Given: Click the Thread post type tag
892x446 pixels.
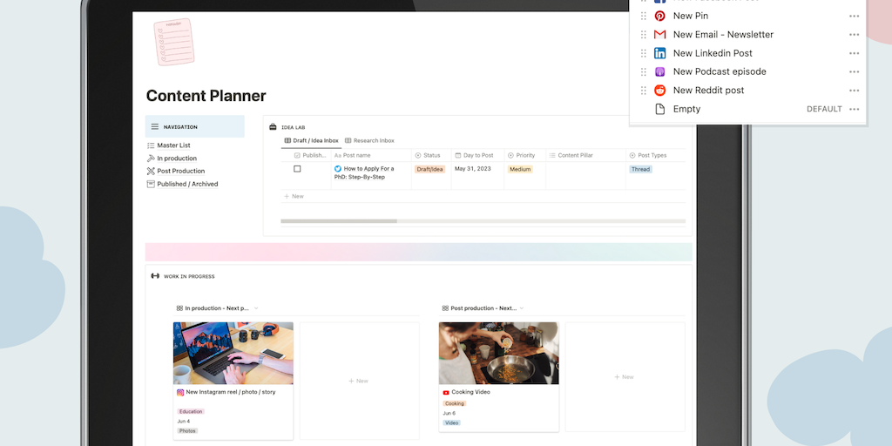Looking at the screenshot, I should click(640, 170).
